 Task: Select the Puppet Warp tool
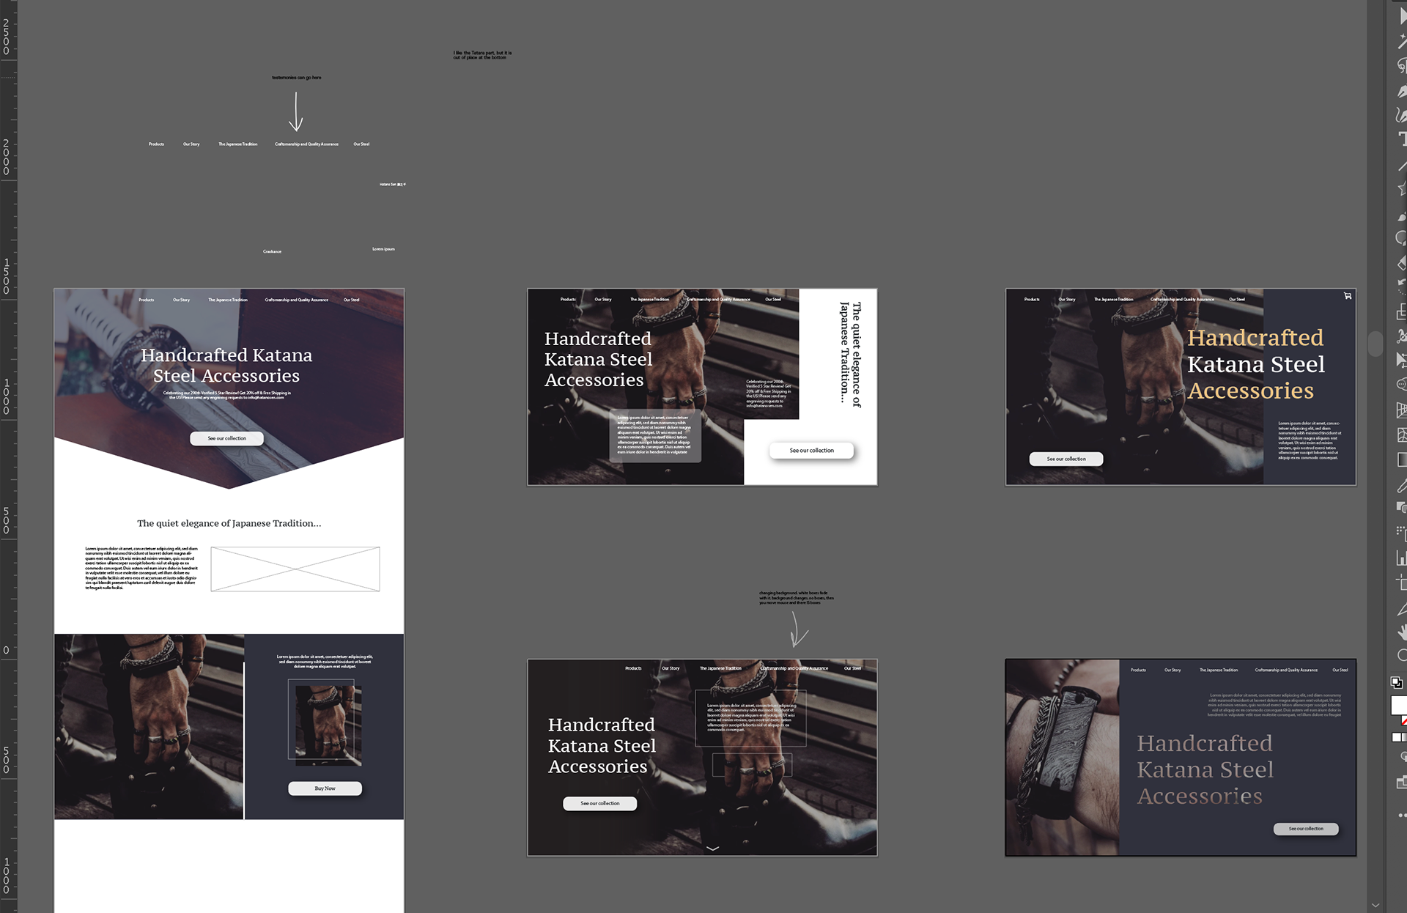1401,336
